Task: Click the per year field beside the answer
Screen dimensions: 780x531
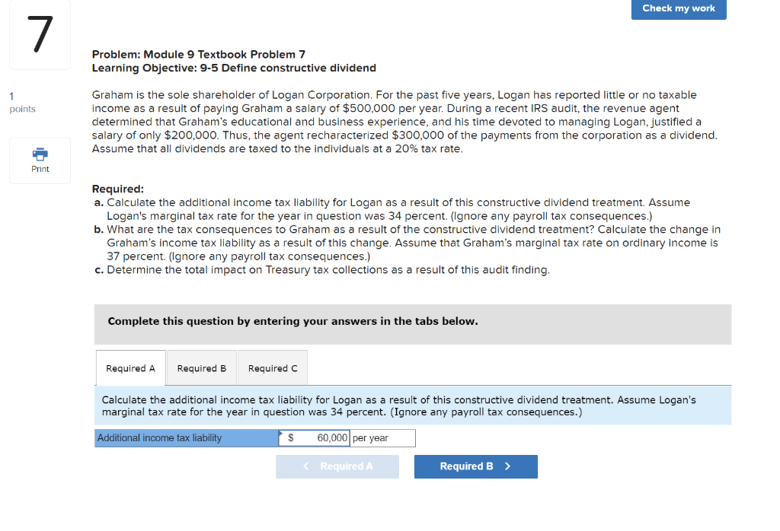Action: click(x=382, y=437)
